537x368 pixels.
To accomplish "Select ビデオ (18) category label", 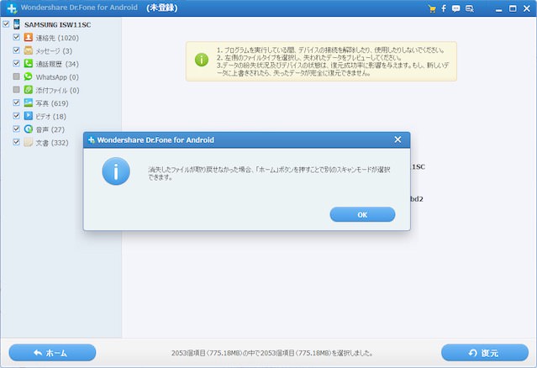I will (x=51, y=117).
